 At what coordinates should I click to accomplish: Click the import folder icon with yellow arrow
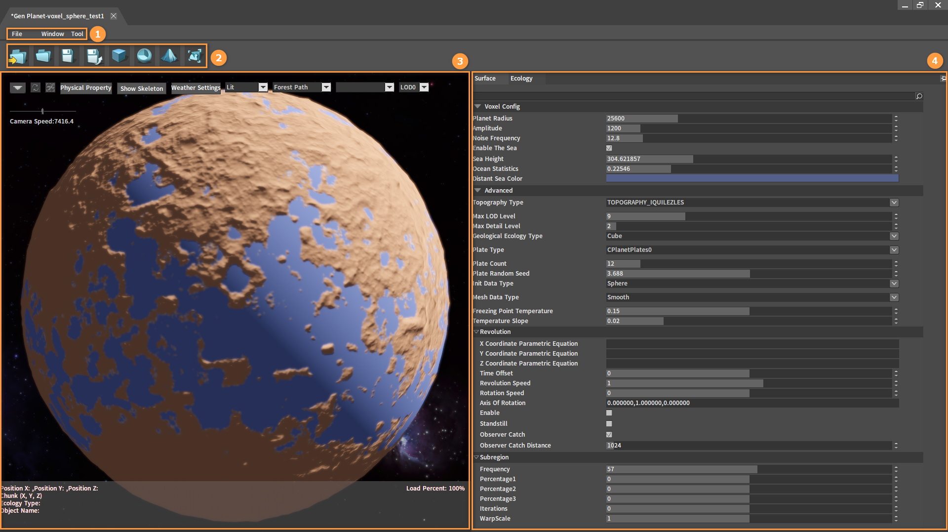18,56
